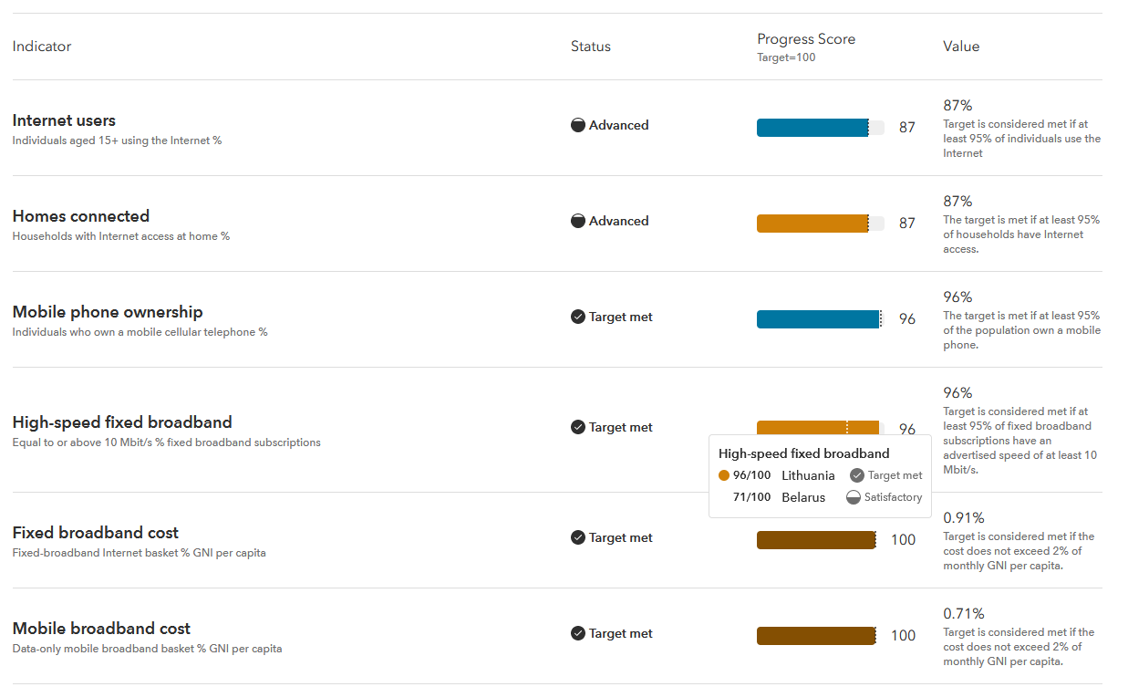Click the orange Lithuania dot in tooltip
1128x687 pixels.
tap(724, 475)
